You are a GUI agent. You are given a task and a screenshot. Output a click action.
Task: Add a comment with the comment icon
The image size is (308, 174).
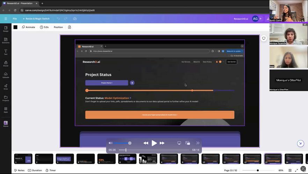[264, 38]
